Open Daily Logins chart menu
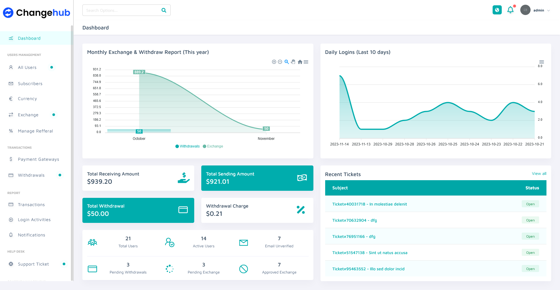This screenshot has width=560, height=290. 541,62
